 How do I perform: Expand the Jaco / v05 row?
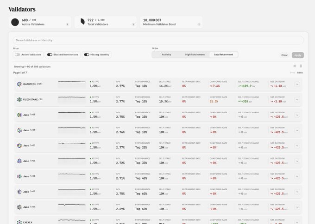(x=297, y=115)
